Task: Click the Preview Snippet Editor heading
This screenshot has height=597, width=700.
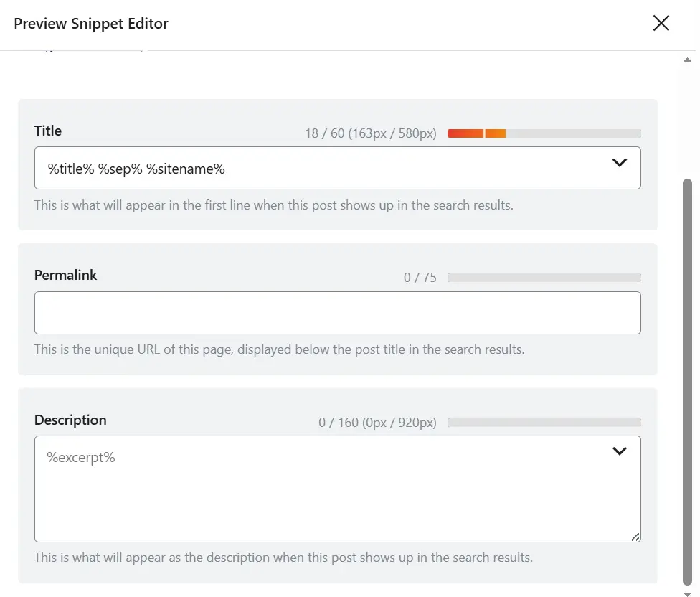Action: [91, 24]
